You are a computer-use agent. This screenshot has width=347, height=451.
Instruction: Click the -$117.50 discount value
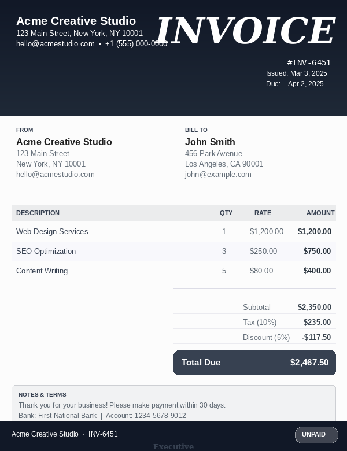pyautogui.click(x=316, y=337)
